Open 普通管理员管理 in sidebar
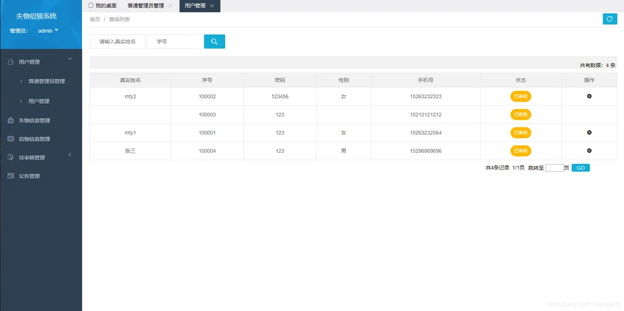This screenshot has width=624, height=311. tap(47, 81)
